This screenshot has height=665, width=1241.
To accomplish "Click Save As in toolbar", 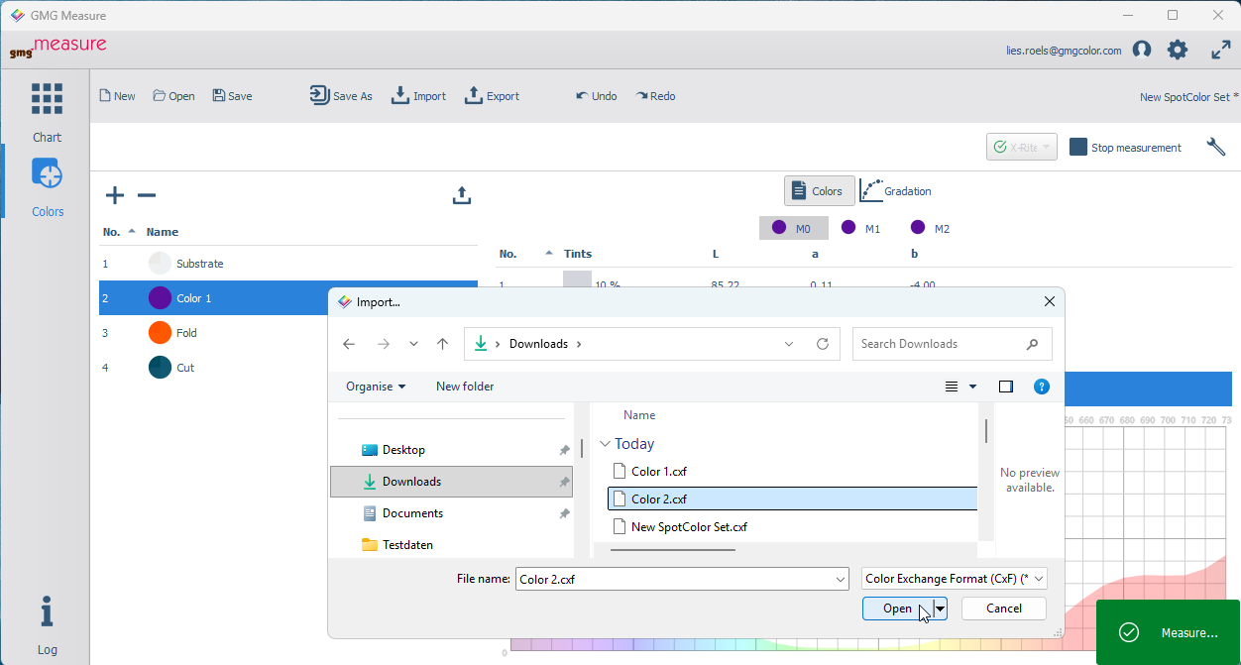I will [x=341, y=96].
